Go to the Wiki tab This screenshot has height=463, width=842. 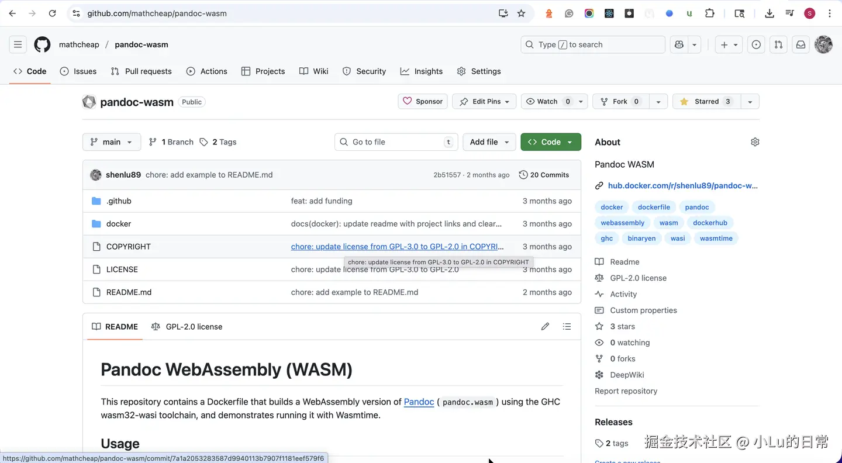(x=314, y=71)
